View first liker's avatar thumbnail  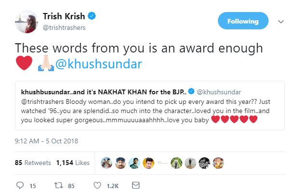coord(107,163)
